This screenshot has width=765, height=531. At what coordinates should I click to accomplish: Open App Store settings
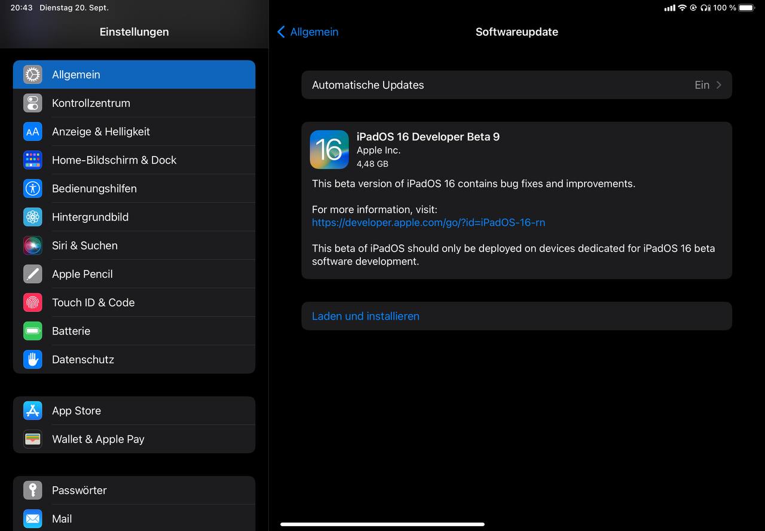pos(134,410)
